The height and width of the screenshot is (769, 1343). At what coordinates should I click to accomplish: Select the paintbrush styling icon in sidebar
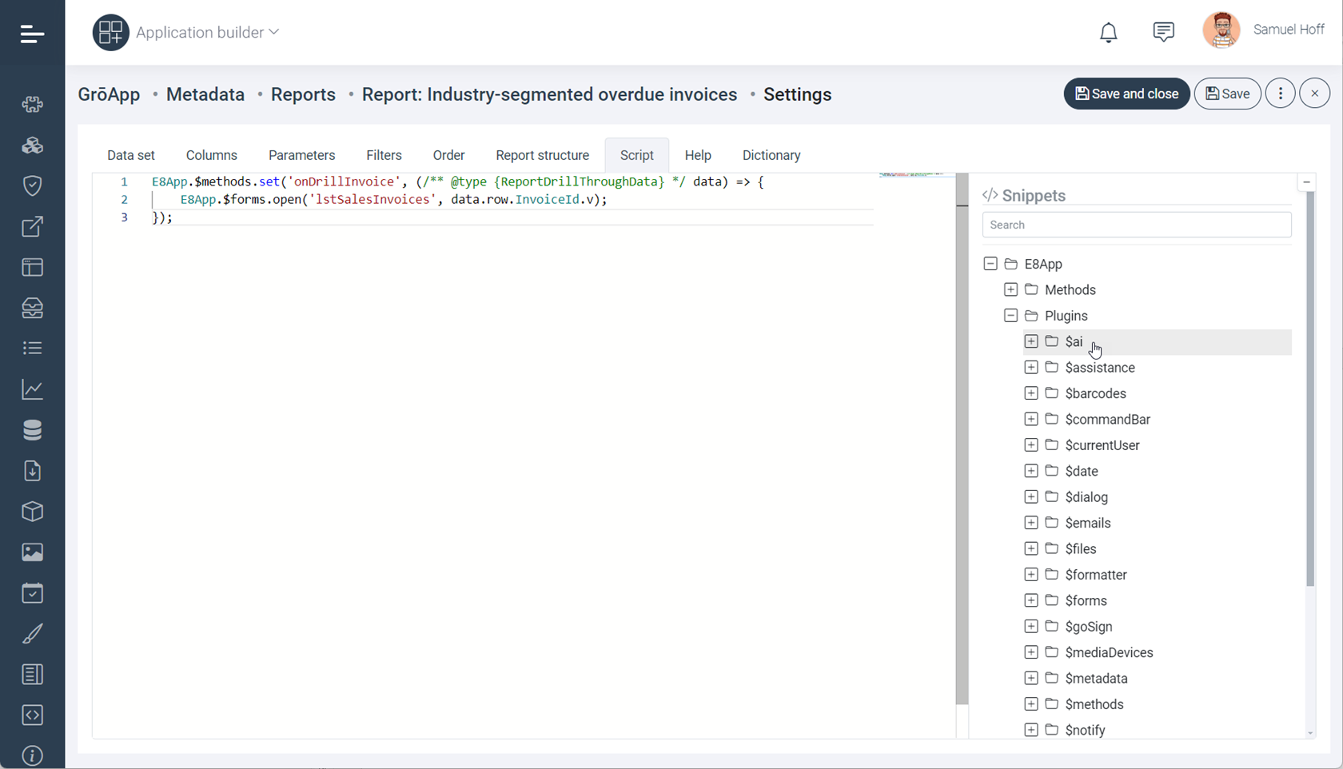(x=32, y=633)
